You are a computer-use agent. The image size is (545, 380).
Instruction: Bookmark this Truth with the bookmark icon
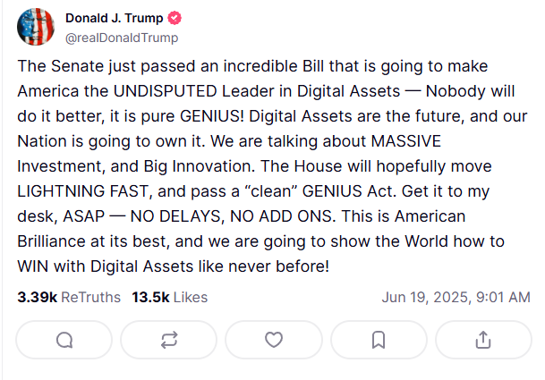click(379, 340)
